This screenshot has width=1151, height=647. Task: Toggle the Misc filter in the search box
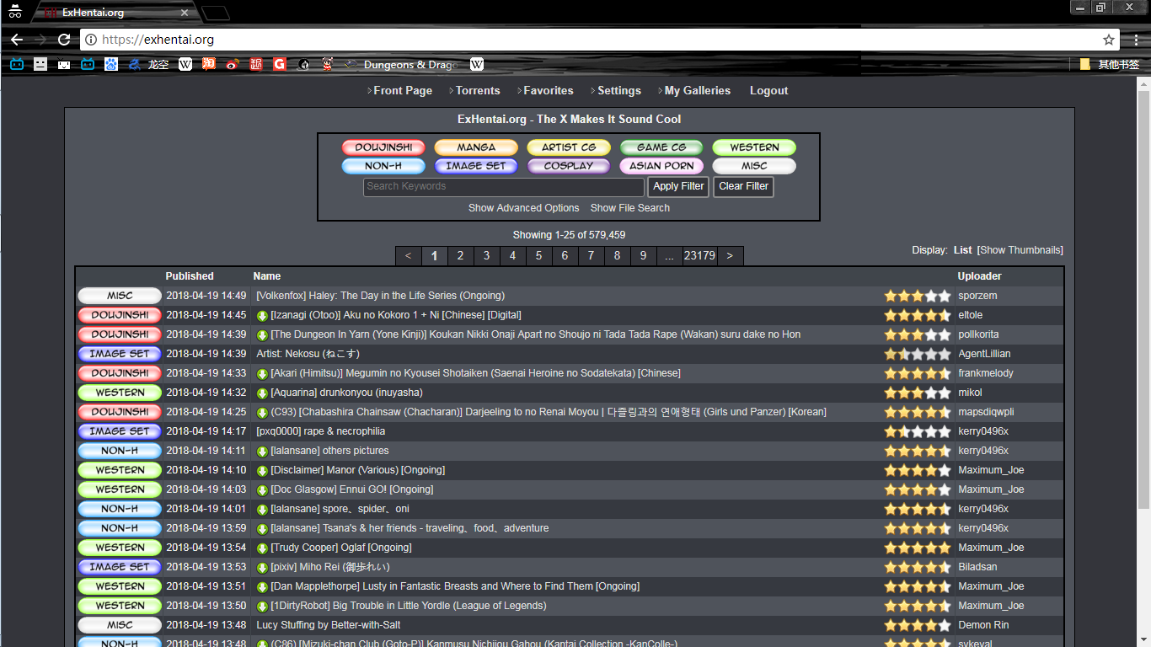point(754,166)
